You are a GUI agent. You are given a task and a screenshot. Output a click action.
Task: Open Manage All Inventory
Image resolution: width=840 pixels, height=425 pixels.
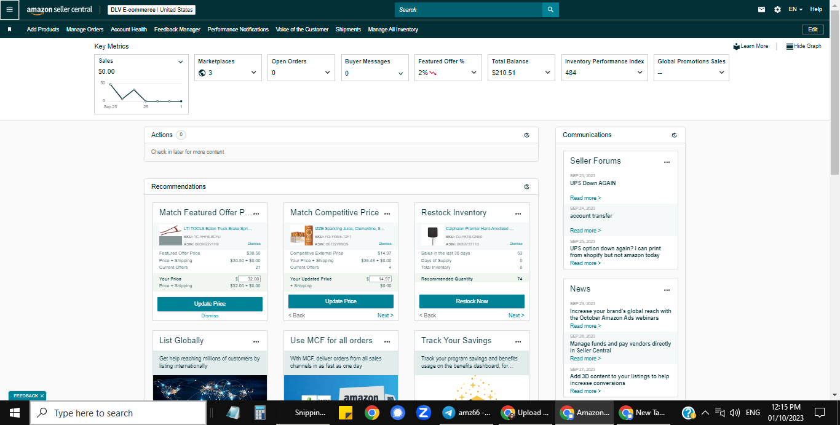click(x=393, y=30)
